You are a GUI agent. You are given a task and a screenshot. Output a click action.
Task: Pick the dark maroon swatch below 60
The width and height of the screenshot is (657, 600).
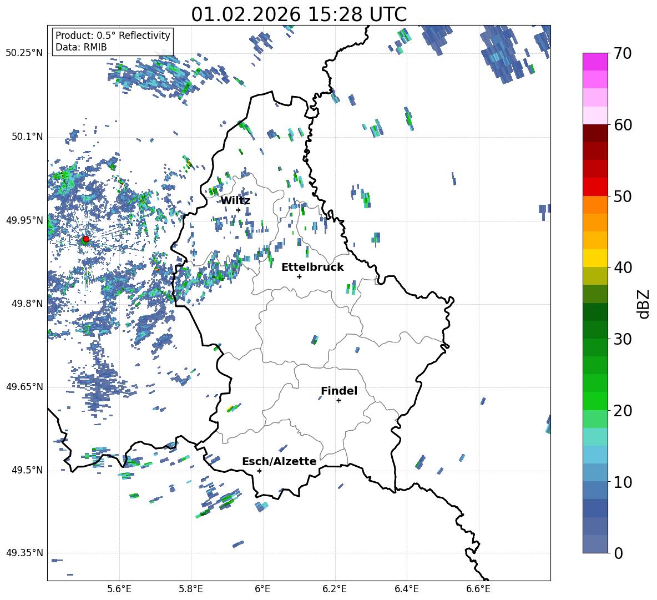(x=595, y=133)
